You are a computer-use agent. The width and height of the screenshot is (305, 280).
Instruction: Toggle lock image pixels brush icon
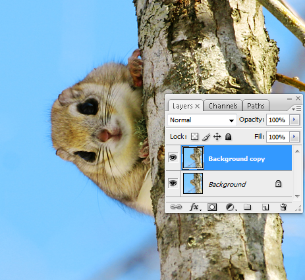pos(206,137)
